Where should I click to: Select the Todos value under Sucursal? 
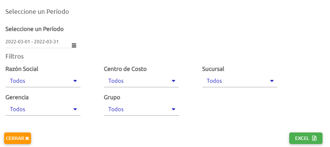point(214,81)
